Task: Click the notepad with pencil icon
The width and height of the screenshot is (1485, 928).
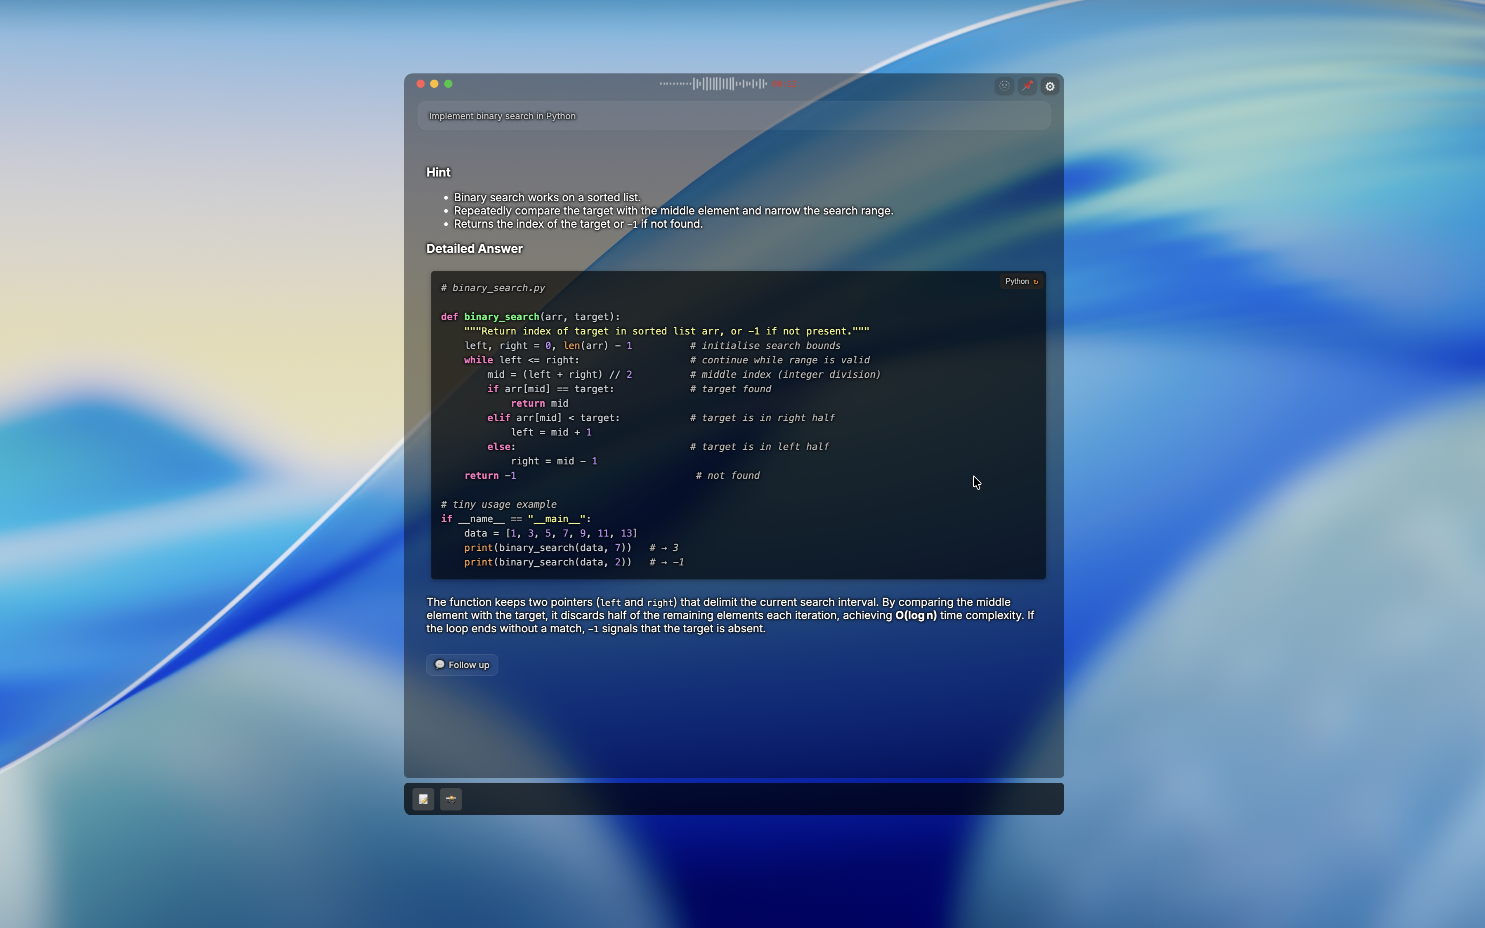Action: pyautogui.click(x=423, y=799)
